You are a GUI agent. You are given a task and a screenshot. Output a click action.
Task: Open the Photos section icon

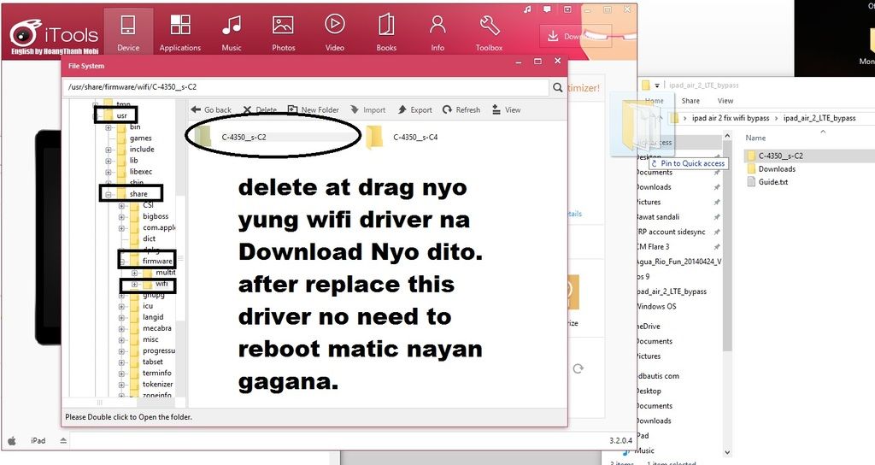point(283,32)
